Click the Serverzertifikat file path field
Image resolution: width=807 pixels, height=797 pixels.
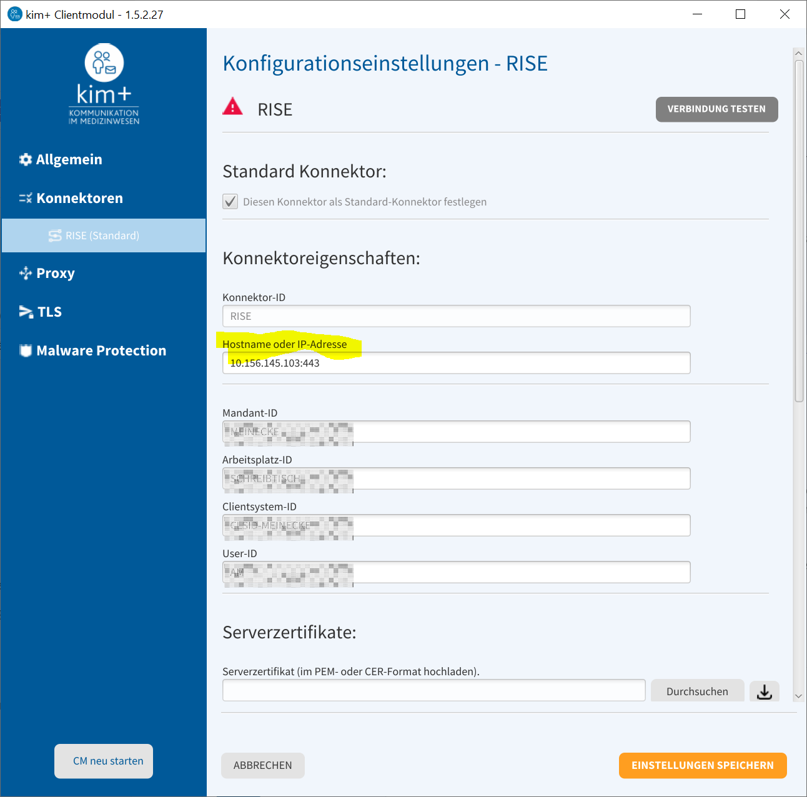tap(434, 690)
